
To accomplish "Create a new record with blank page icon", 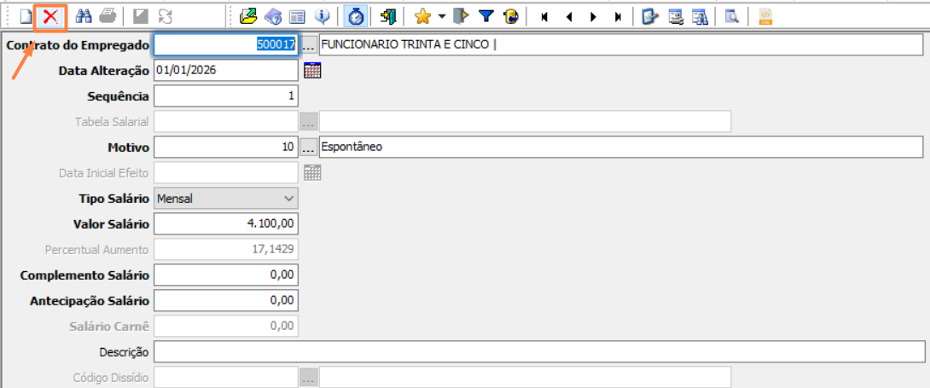I will tap(26, 16).
